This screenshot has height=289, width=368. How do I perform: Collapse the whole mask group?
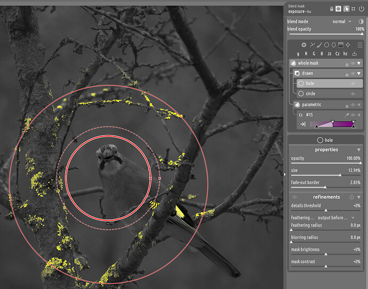click(x=359, y=63)
